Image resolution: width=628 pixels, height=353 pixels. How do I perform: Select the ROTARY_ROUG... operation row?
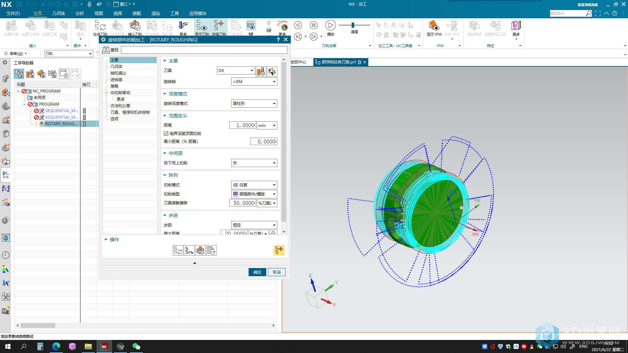point(61,124)
